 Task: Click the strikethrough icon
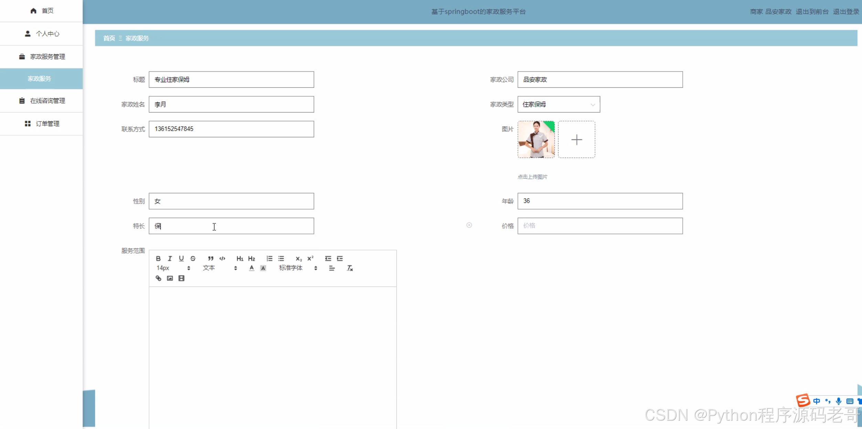[193, 258]
